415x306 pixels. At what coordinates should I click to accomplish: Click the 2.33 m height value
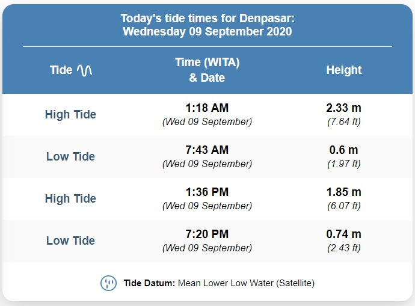[344, 108]
